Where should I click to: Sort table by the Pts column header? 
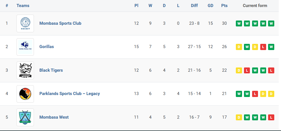(224, 6)
